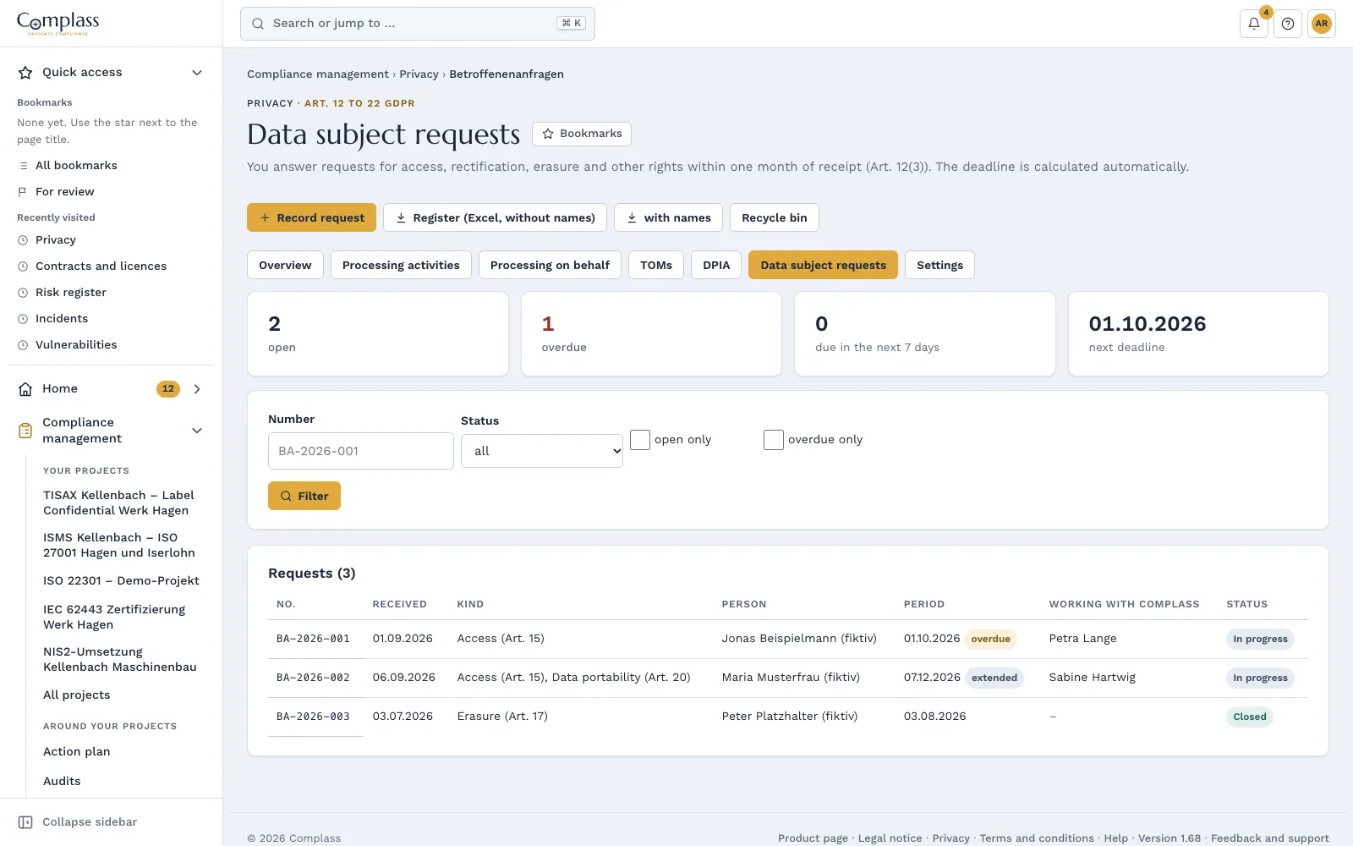1353x846 pixels.
Task: Switch to the Overview tab
Action: [x=285, y=265]
